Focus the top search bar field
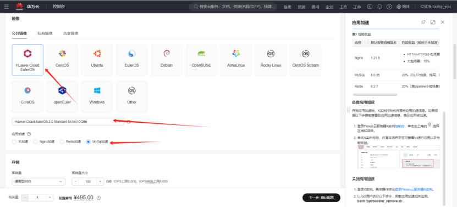 click(x=233, y=7)
